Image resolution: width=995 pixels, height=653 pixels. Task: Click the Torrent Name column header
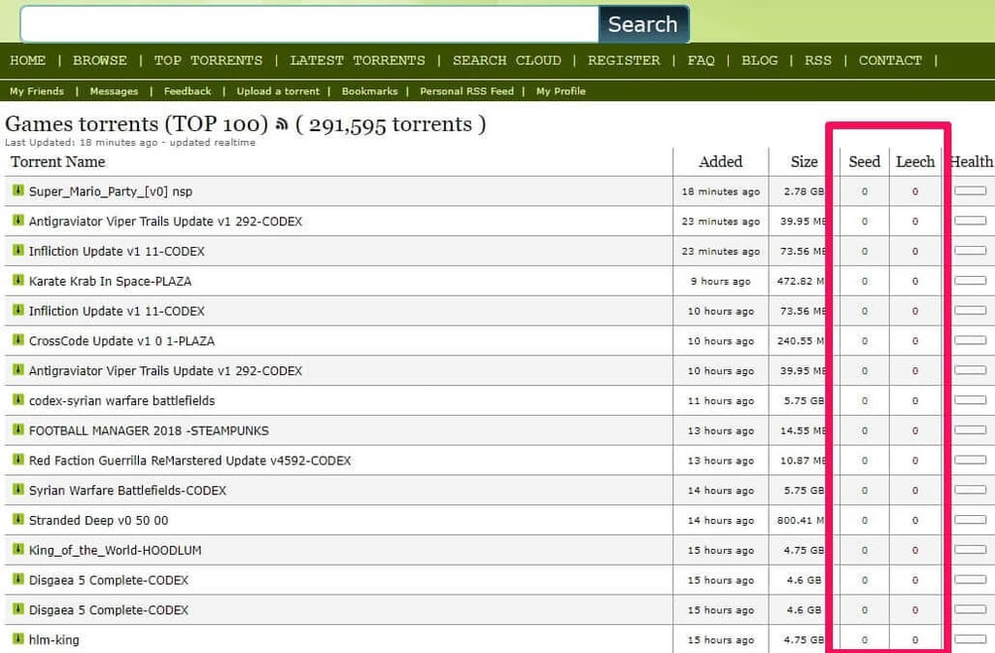[x=57, y=162]
